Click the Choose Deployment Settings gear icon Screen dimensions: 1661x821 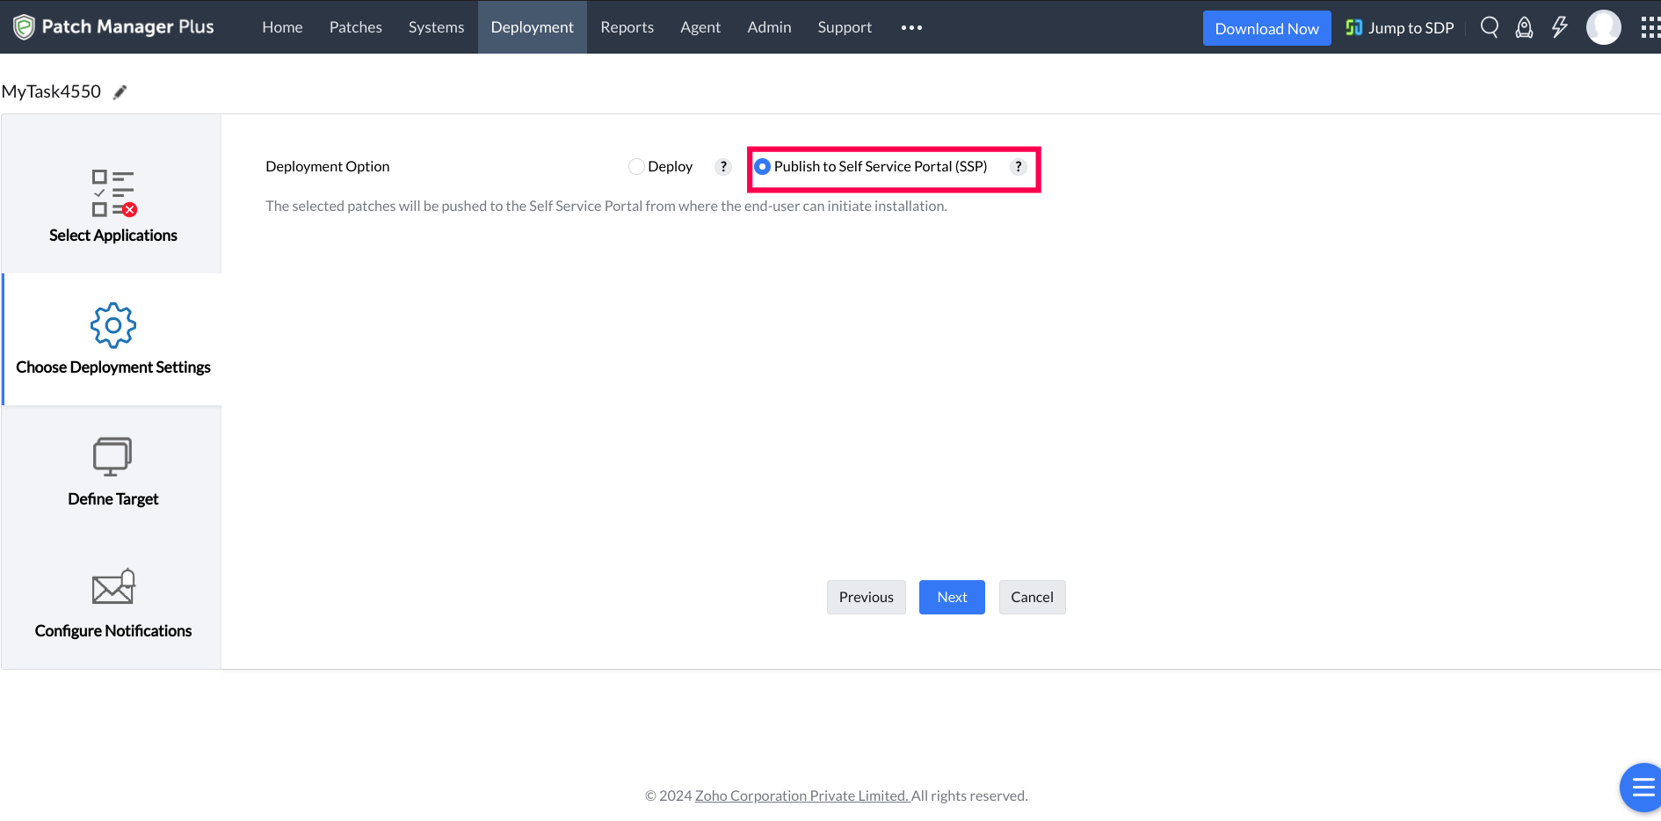click(113, 325)
